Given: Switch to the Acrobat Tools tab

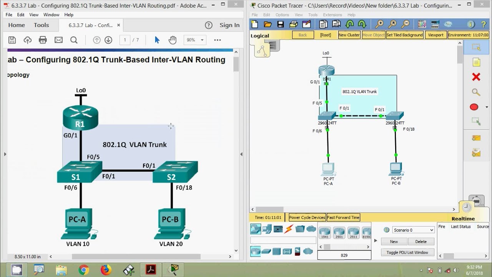Looking at the screenshot, I should [x=41, y=25].
